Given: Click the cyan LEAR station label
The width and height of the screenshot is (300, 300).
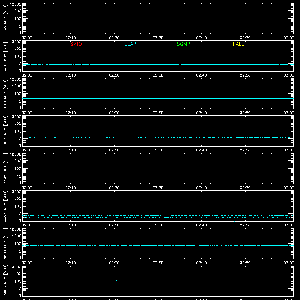Looking at the screenshot, I should point(130,44).
